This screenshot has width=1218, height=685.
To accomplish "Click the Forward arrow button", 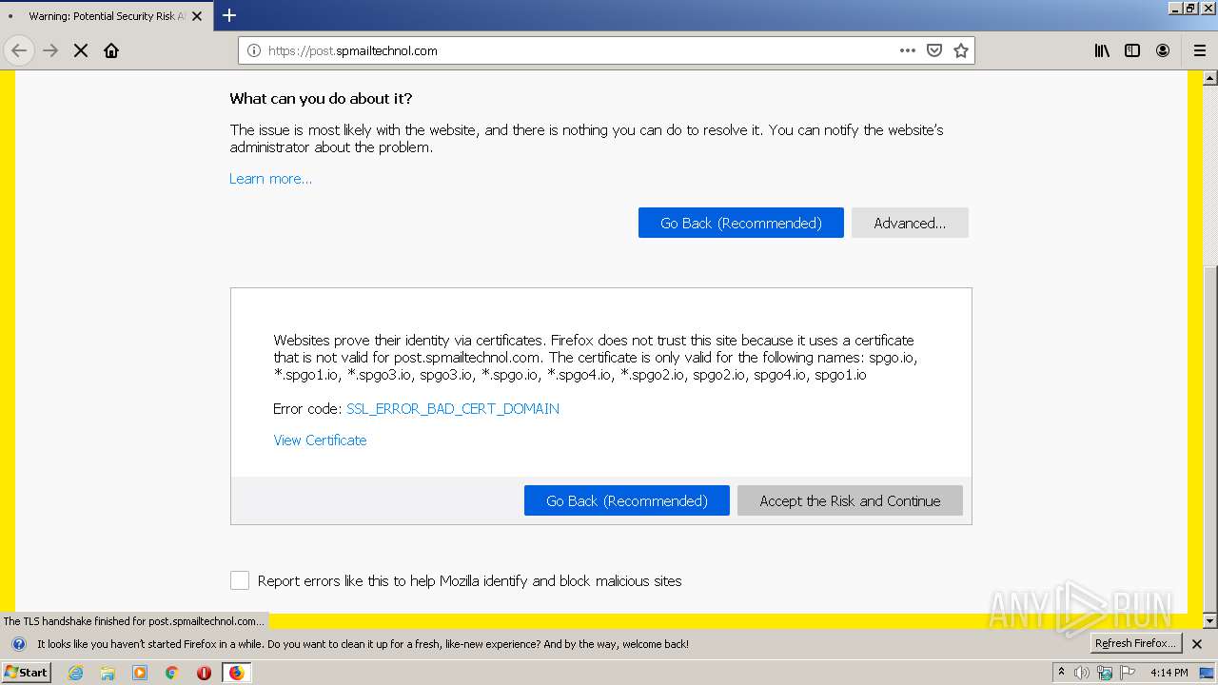I will pos(50,50).
